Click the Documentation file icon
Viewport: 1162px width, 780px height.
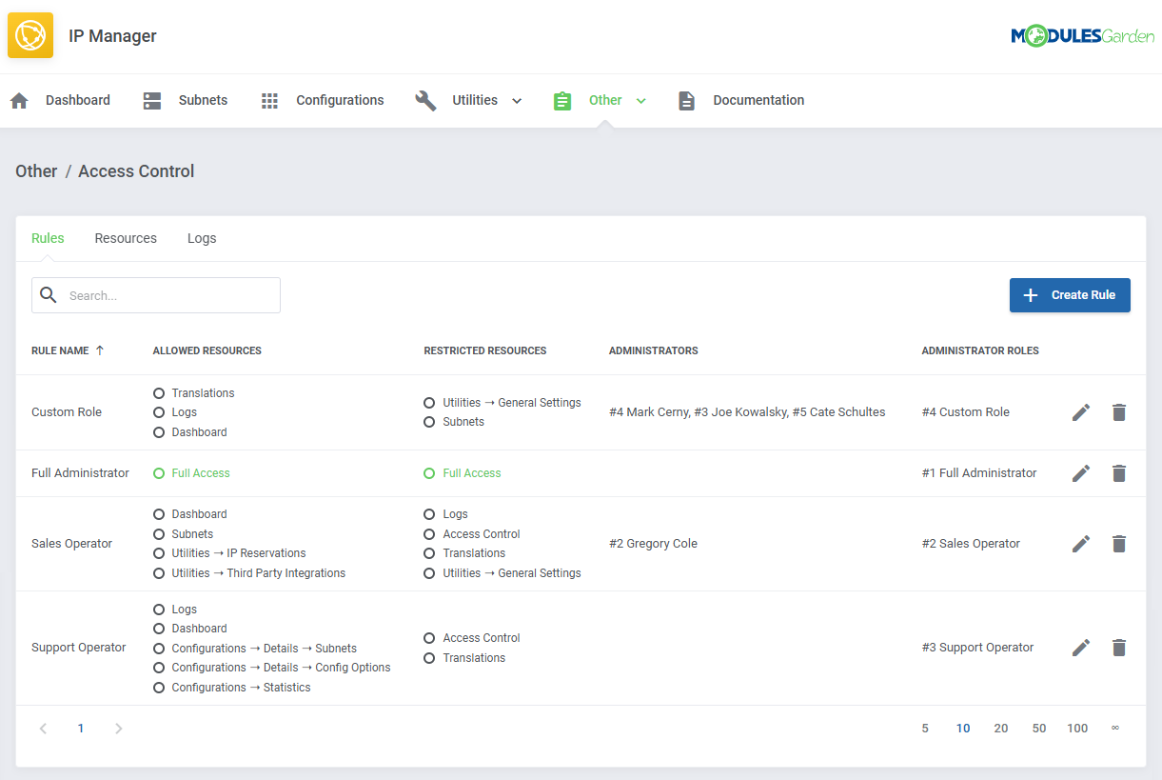686,101
